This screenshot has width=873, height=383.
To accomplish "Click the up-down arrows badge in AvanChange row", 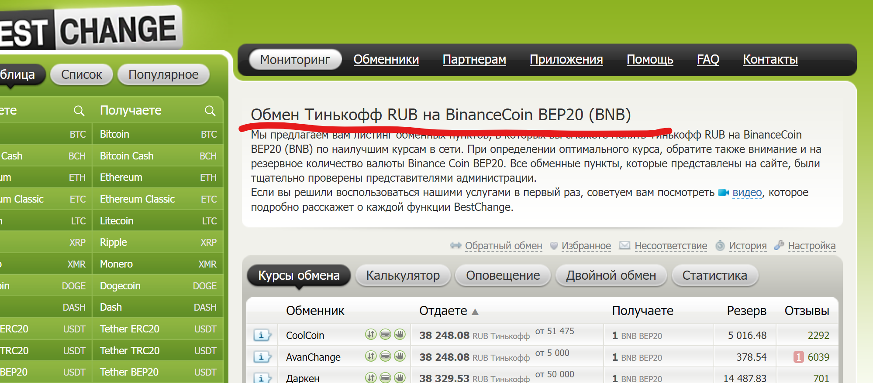I will pos(371,356).
